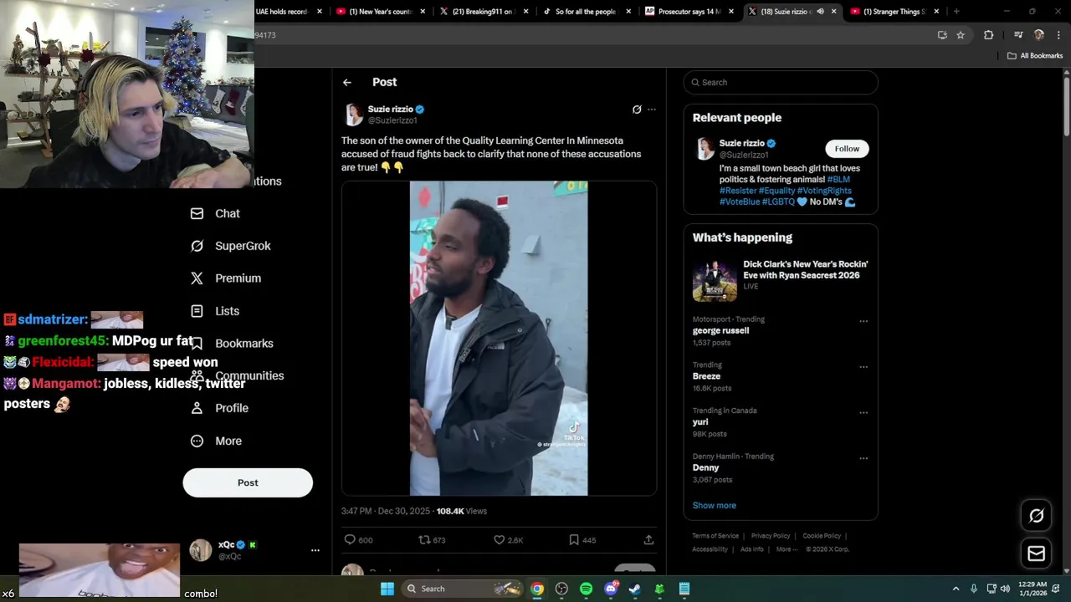This screenshot has height=602, width=1071.
Task: Follow Suzie rizzio
Action: pyautogui.click(x=847, y=149)
